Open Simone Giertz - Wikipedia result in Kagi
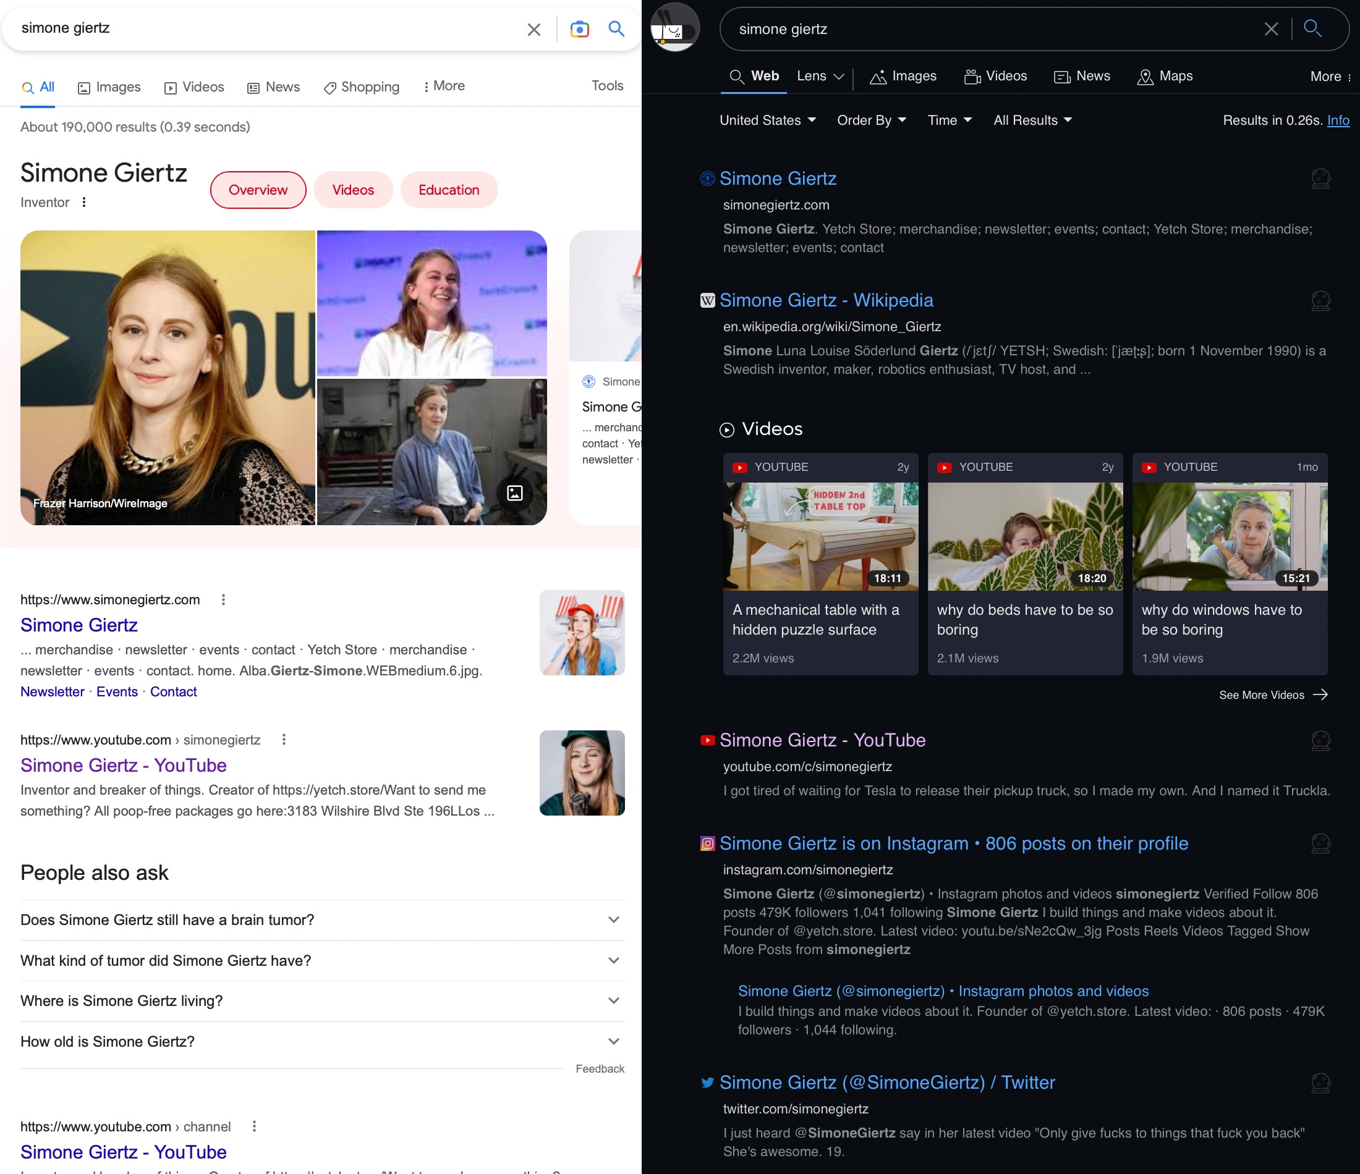Screen dimensions: 1360x1174 tap(827, 300)
